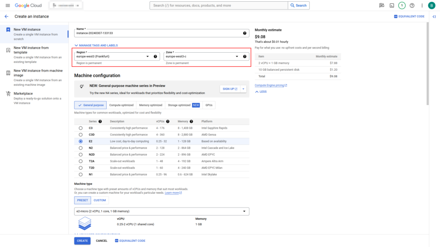Image resolution: width=440 pixels, height=247 pixels.
Task: Click the help icon next to Zone dropdown
Action: pyautogui.click(x=244, y=56)
